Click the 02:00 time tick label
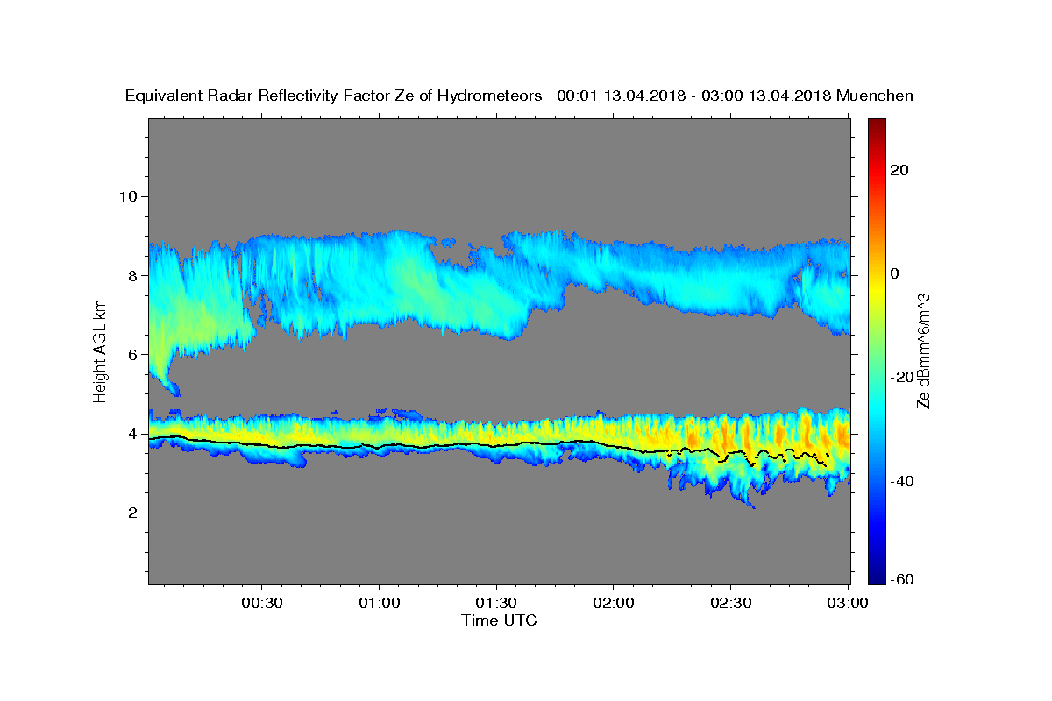The width and height of the screenshot is (1052, 701). pos(613,604)
